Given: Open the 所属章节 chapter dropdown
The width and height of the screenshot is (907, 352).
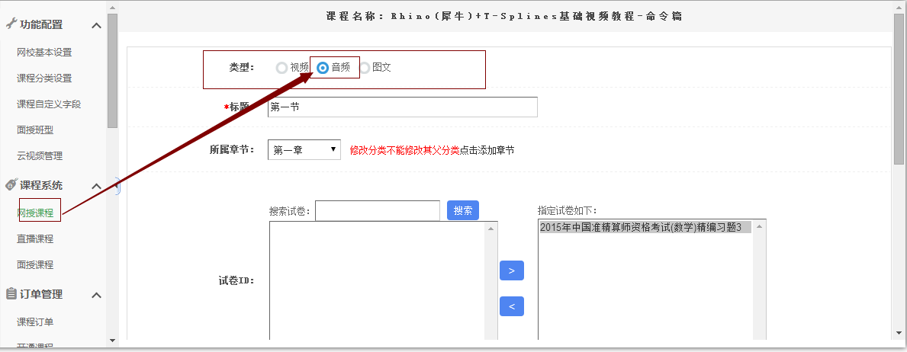Looking at the screenshot, I should pos(304,150).
